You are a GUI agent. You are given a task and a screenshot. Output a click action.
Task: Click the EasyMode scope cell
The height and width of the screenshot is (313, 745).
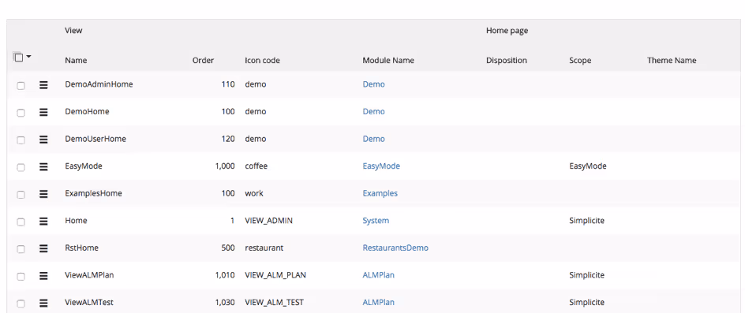coord(588,166)
